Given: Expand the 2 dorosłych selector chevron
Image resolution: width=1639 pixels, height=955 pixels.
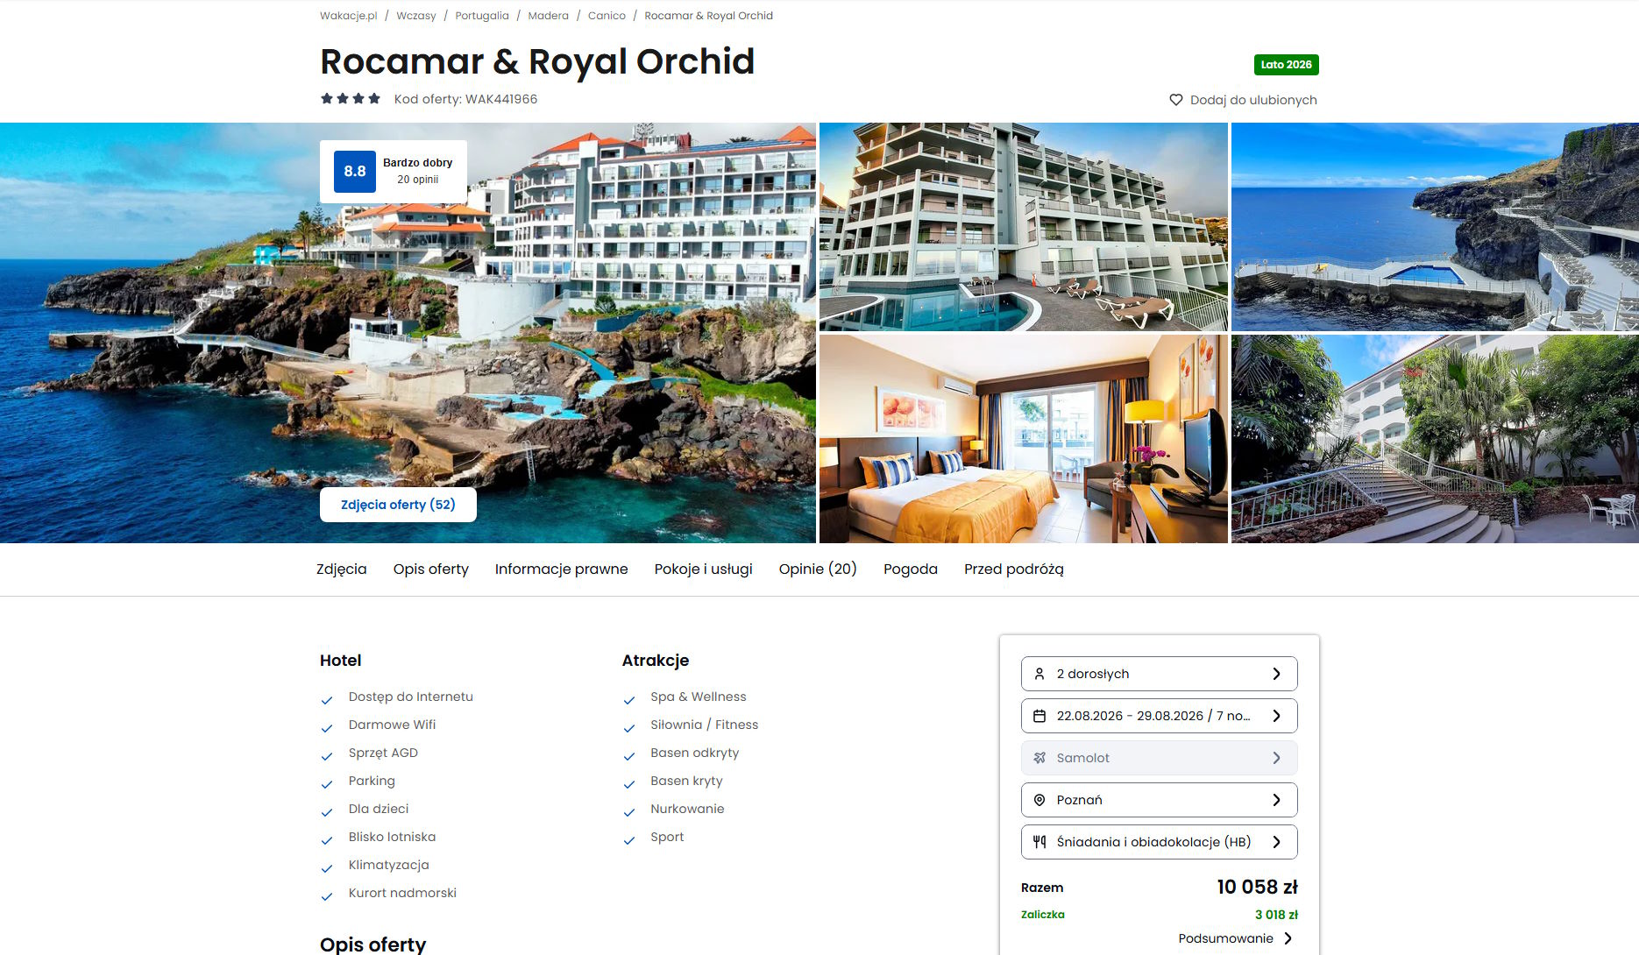Looking at the screenshot, I should point(1277,674).
